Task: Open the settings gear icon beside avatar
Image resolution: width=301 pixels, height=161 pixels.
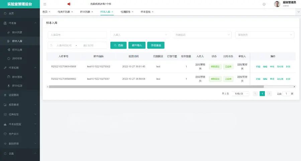Action: (x=264, y=4)
